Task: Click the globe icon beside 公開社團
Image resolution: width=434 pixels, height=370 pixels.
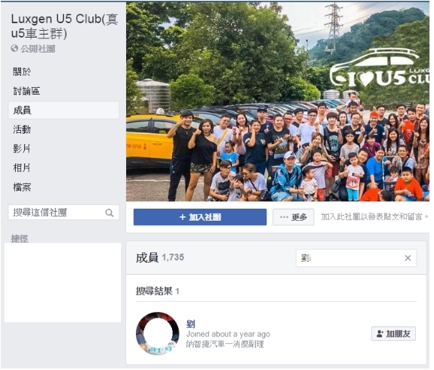Action: click(x=14, y=49)
